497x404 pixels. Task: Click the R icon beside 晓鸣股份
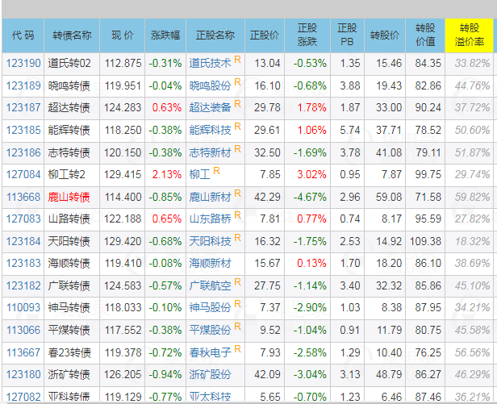click(x=237, y=82)
